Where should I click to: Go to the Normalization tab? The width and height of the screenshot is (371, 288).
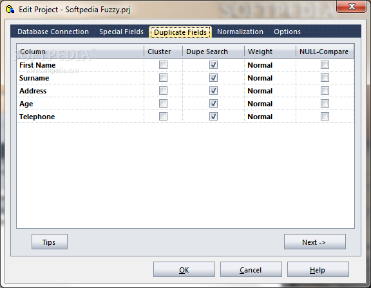click(x=240, y=32)
